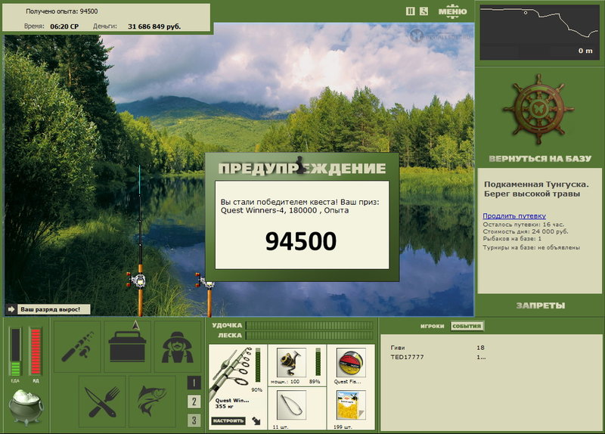Open the tackle box inventory icon
The width and height of the screenshot is (605, 434).
click(x=127, y=346)
